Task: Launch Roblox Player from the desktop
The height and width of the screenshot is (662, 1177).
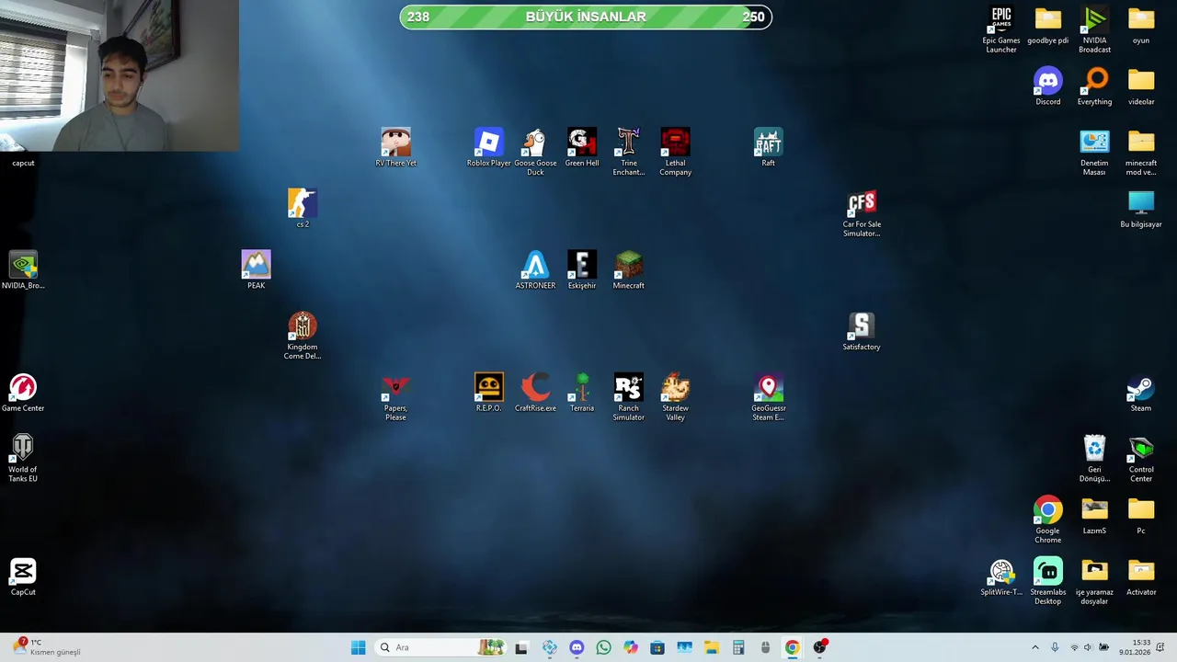Action: 488,148
